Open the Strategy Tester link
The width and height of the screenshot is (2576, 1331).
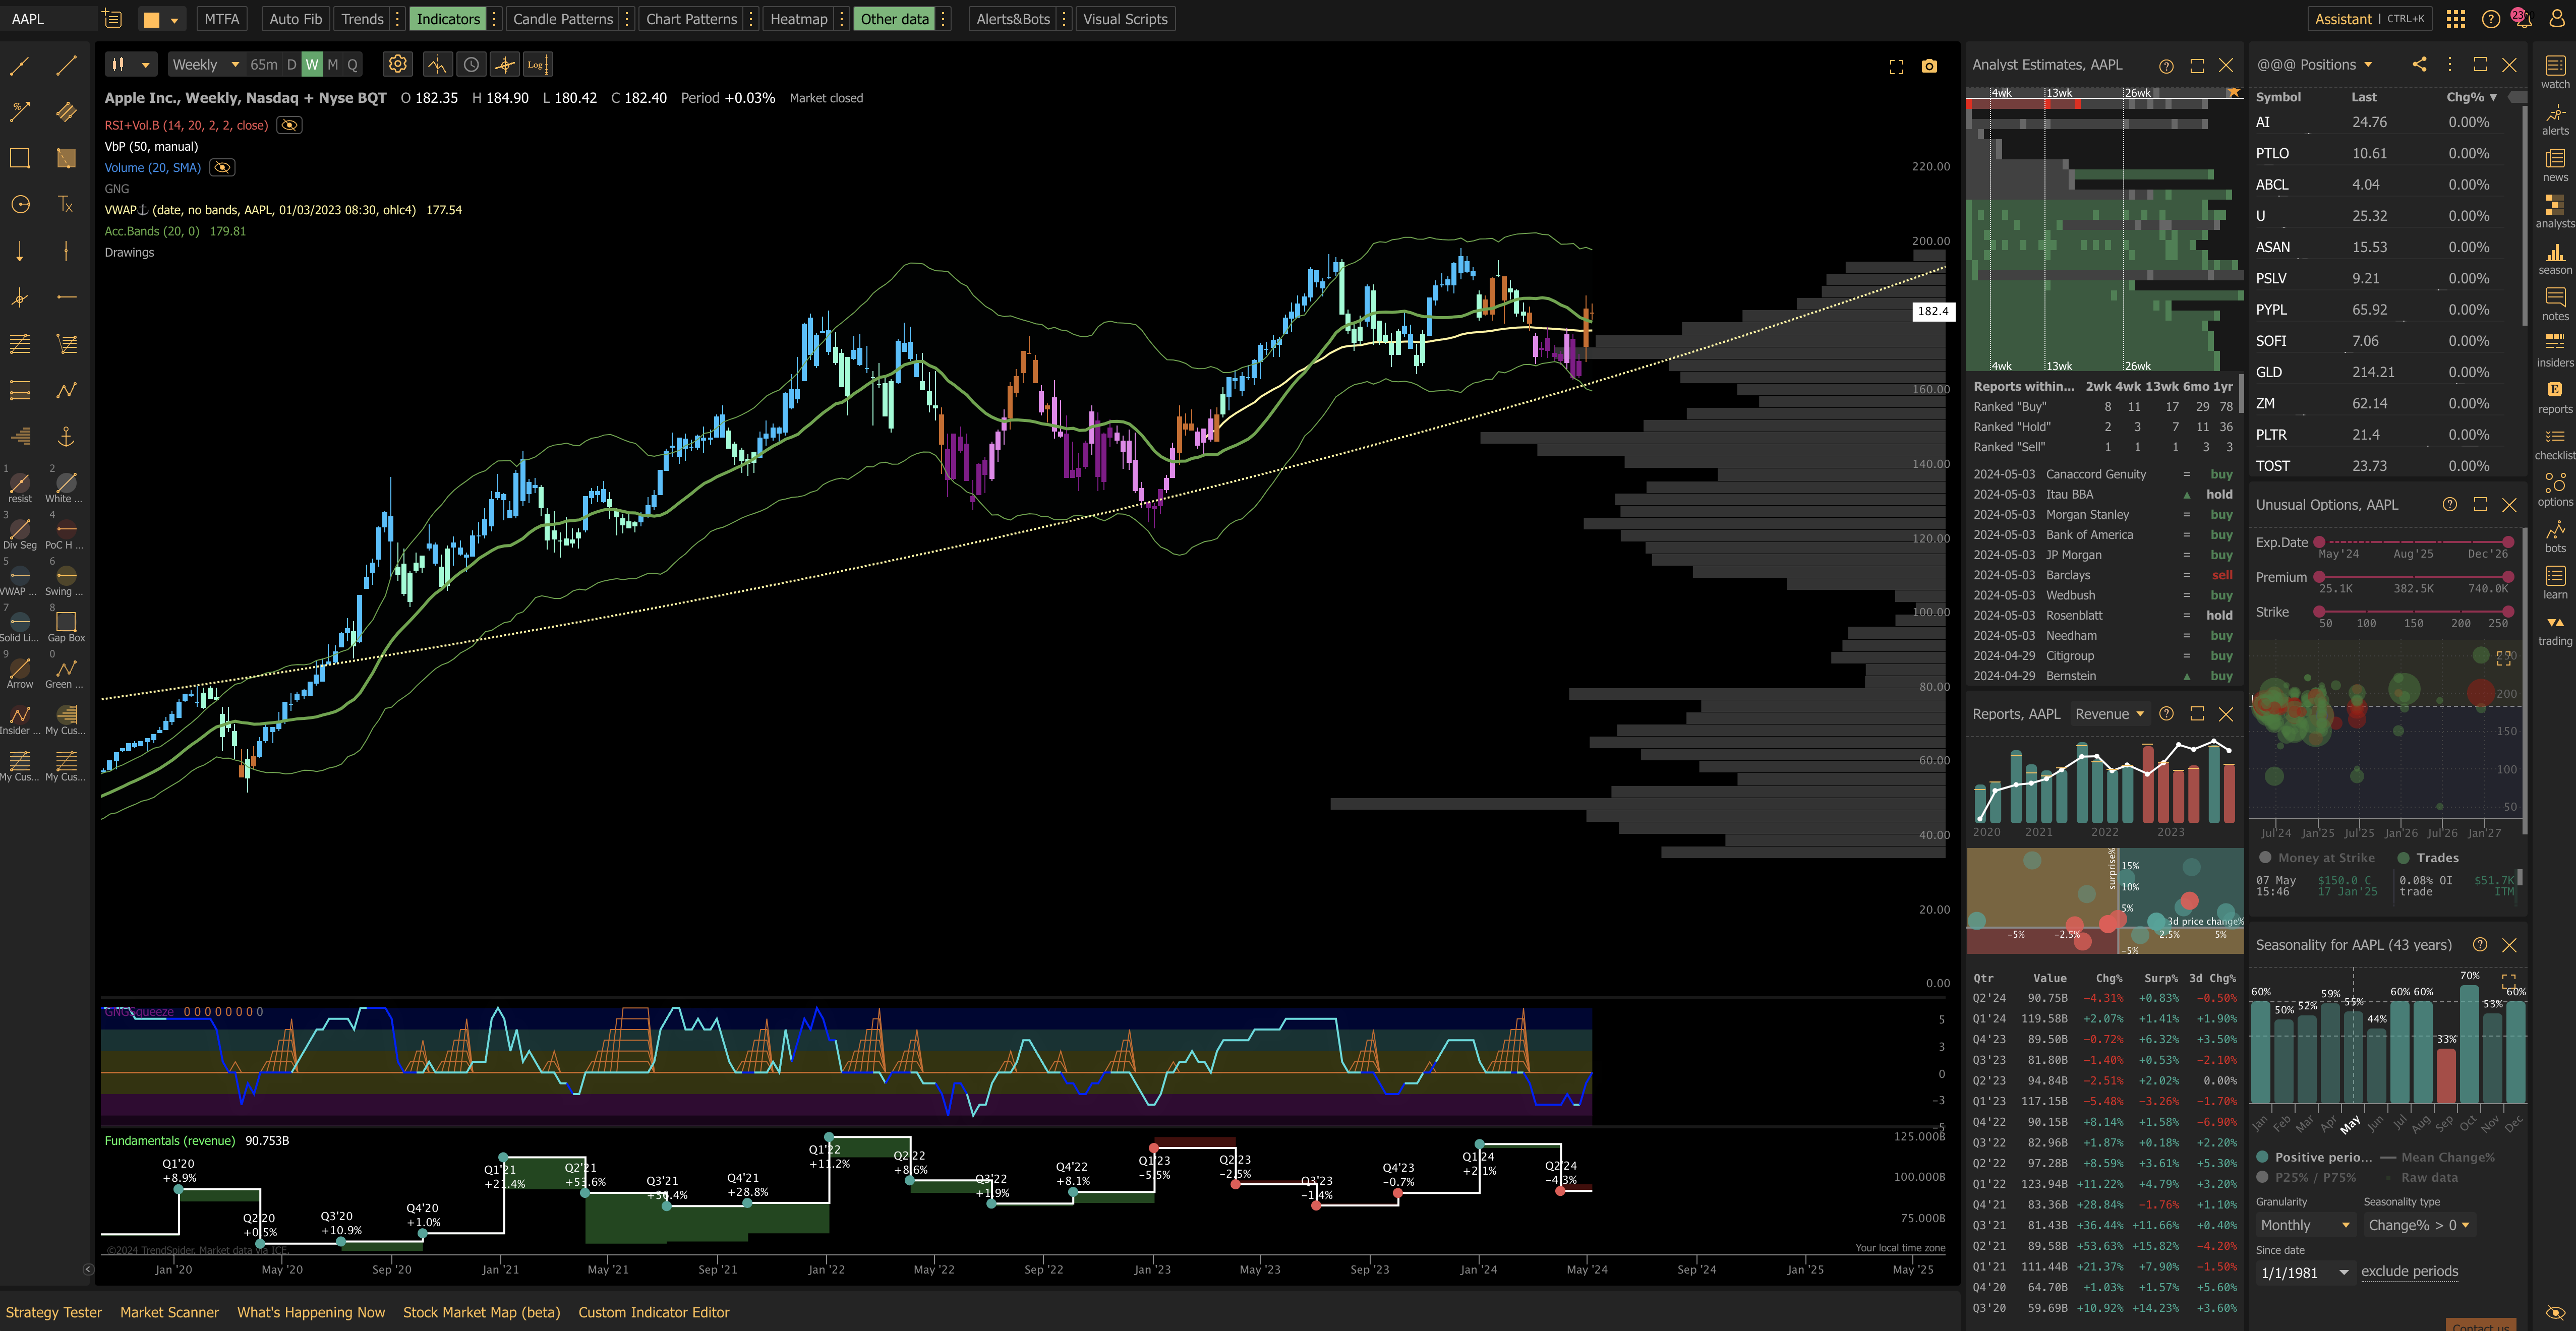coord(54,1312)
